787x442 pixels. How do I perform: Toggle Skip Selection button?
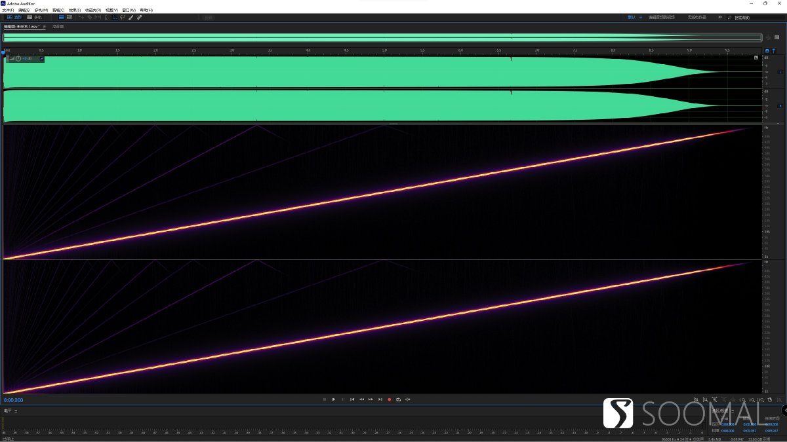[408, 399]
